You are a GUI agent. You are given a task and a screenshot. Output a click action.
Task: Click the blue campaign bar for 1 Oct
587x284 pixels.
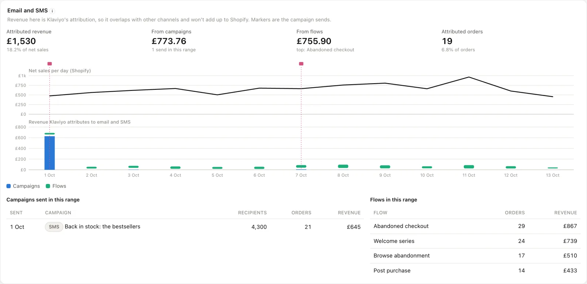[x=50, y=153]
